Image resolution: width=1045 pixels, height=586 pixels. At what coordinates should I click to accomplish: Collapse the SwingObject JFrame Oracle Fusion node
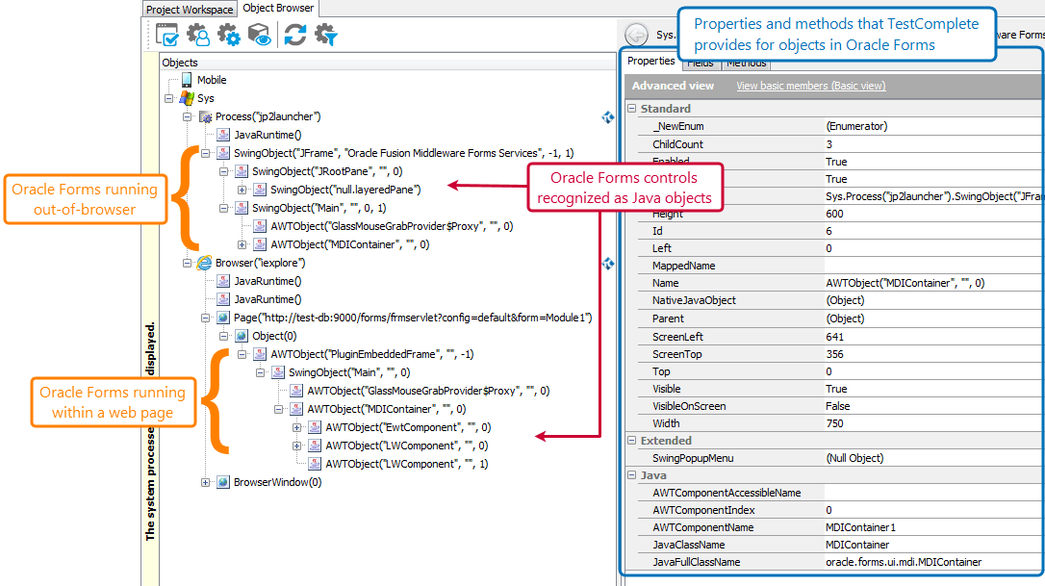(206, 153)
